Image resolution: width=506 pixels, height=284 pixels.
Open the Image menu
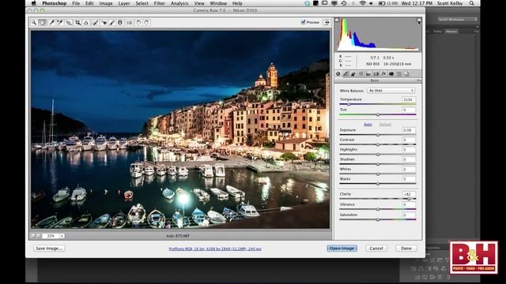point(106,3)
